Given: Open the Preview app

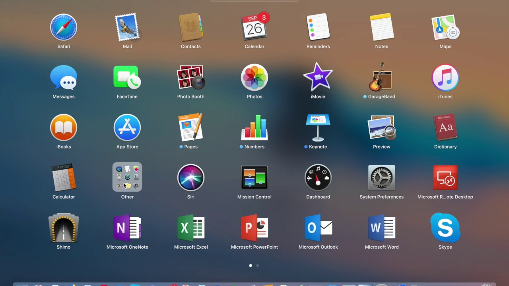Looking at the screenshot, I should click(382, 128).
